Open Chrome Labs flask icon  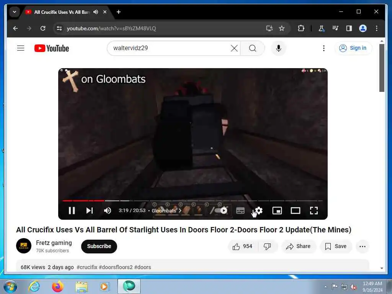point(322,28)
